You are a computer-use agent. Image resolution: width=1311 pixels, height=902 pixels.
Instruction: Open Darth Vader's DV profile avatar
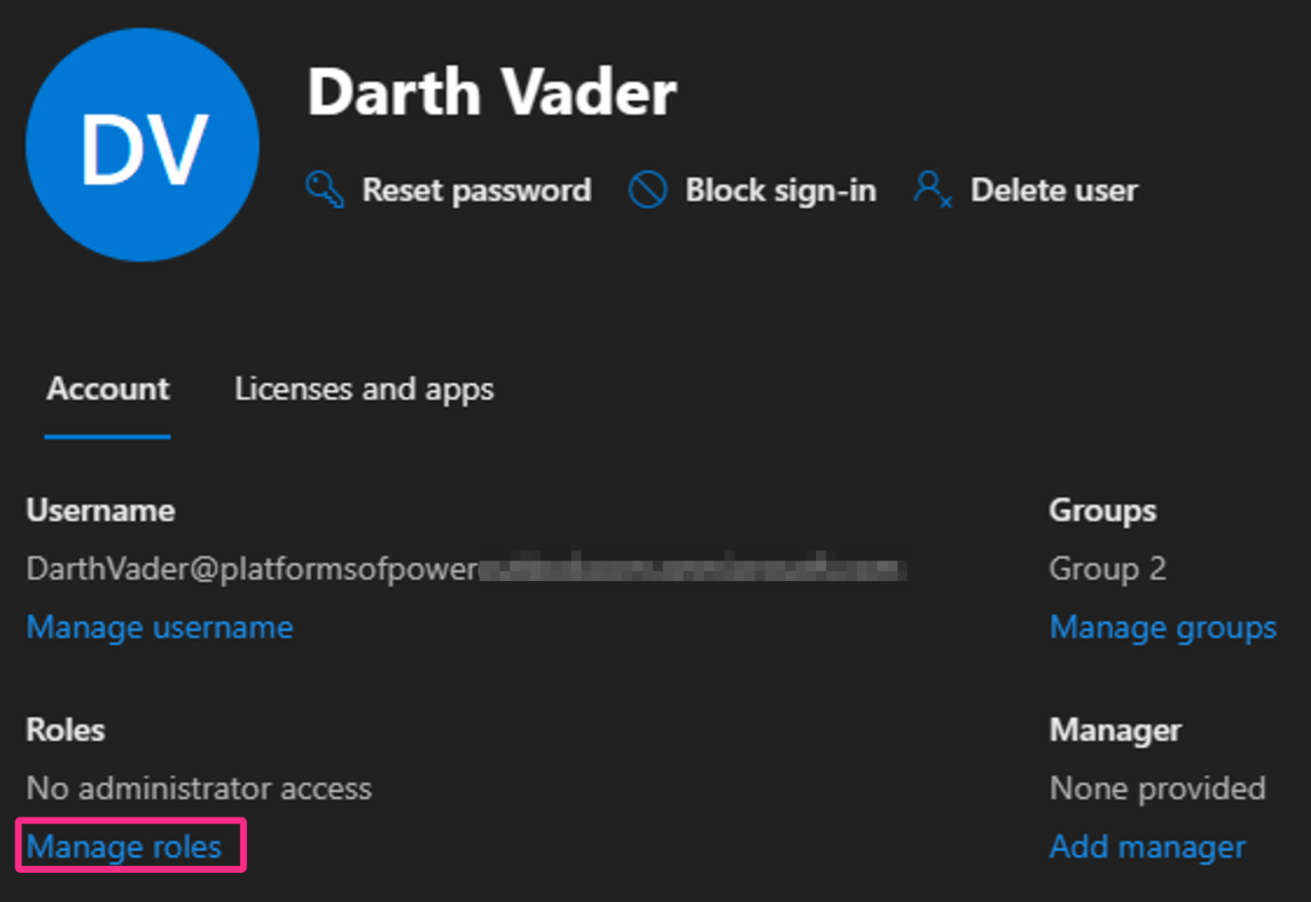click(142, 144)
